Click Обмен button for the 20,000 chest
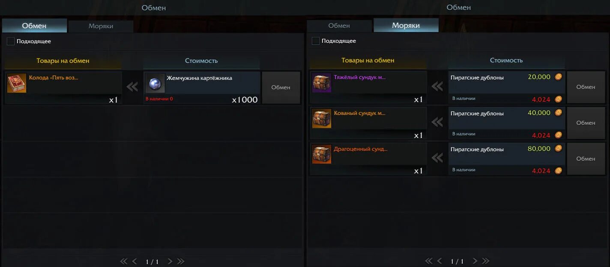 tap(586, 87)
